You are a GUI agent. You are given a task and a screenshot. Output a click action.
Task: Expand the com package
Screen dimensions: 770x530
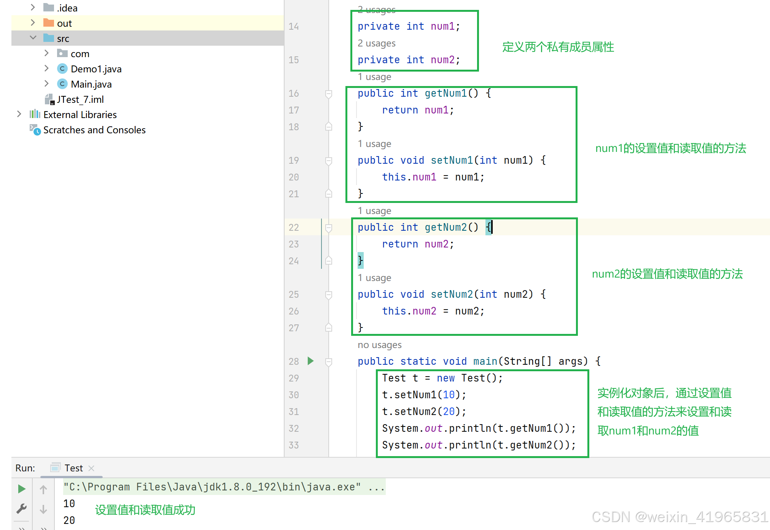pyautogui.click(x=46, y=53)
